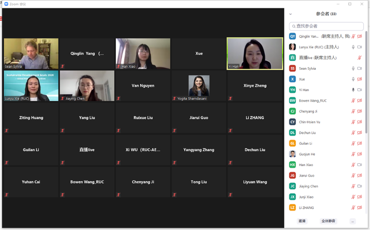Screen dimensions: 370x230
Task: Toggle Chenyang Ji's muted microphone
Action: click(353, 111)
